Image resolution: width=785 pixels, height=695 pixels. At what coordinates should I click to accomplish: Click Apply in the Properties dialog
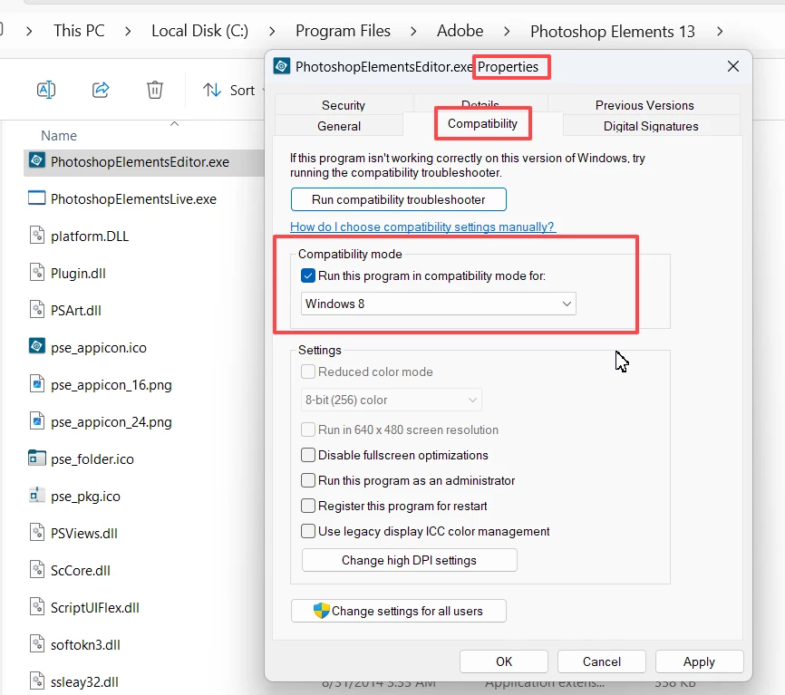tap(699, 661)
